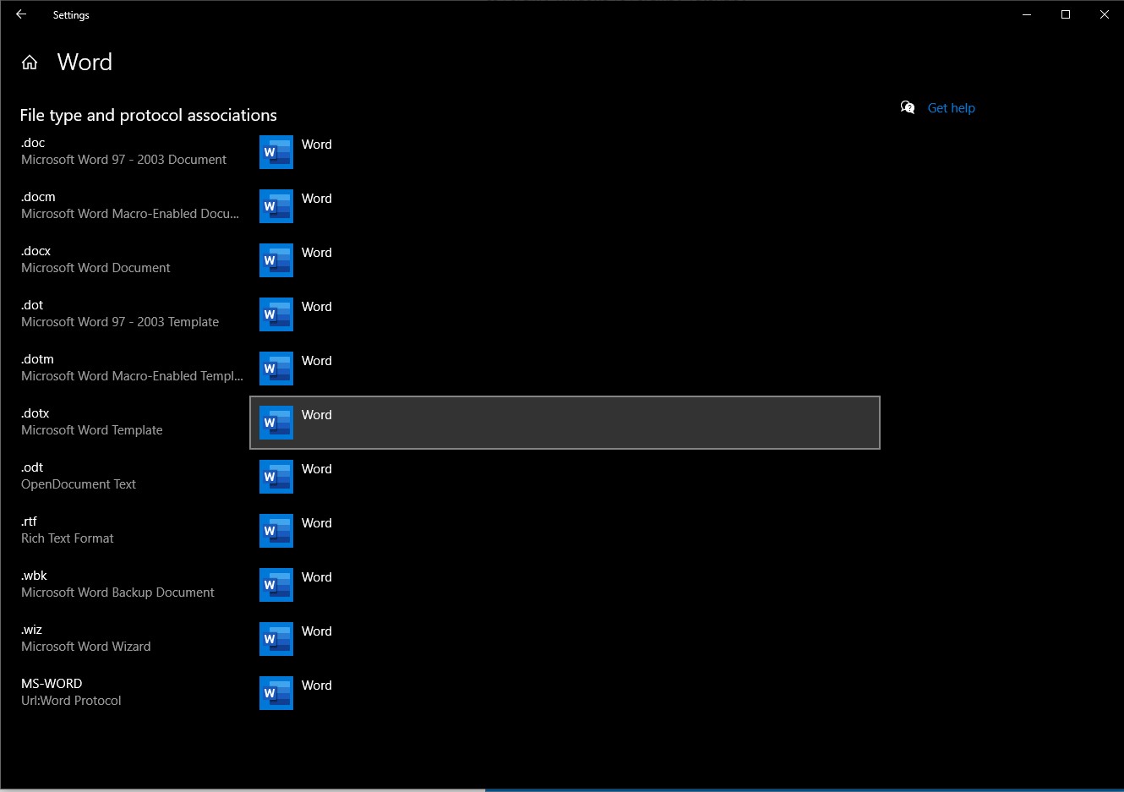Select the .wiz file type label
This screenshot has width=1124, height=792.
31,630
